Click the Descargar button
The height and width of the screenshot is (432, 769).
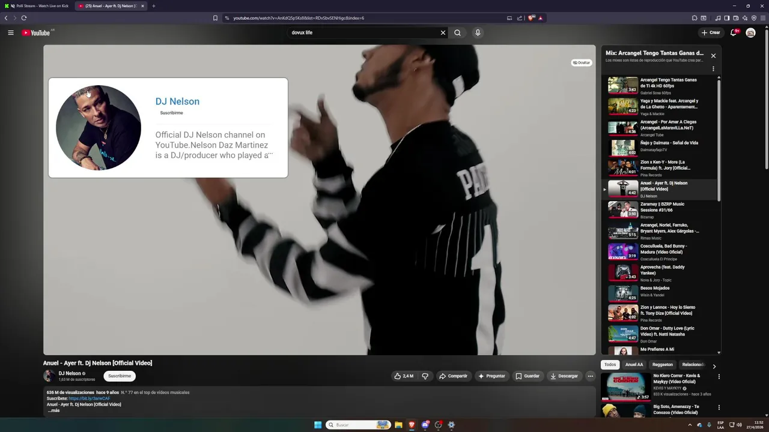pos(564,376)
